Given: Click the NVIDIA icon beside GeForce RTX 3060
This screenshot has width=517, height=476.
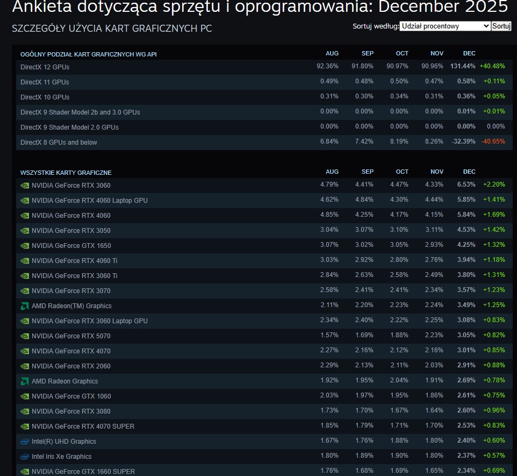Looking at the screenshot, I should pyautogui.click(x=24, y=185).
